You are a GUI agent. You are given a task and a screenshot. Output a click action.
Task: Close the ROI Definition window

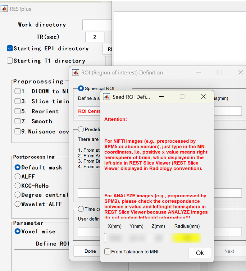coord(241,72)
